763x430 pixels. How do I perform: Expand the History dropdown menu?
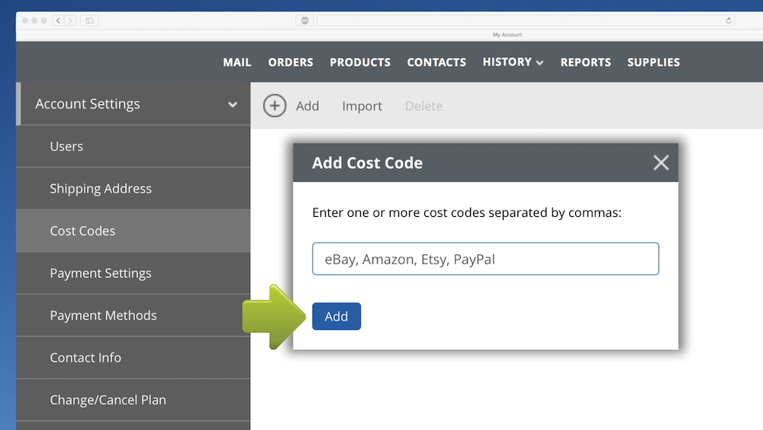513,63
